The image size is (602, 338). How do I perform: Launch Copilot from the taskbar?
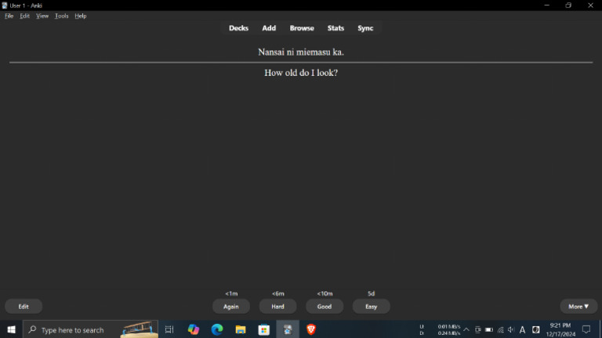point(194,329)
